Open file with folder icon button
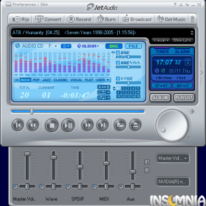206x206 pixels. point(120,125)
